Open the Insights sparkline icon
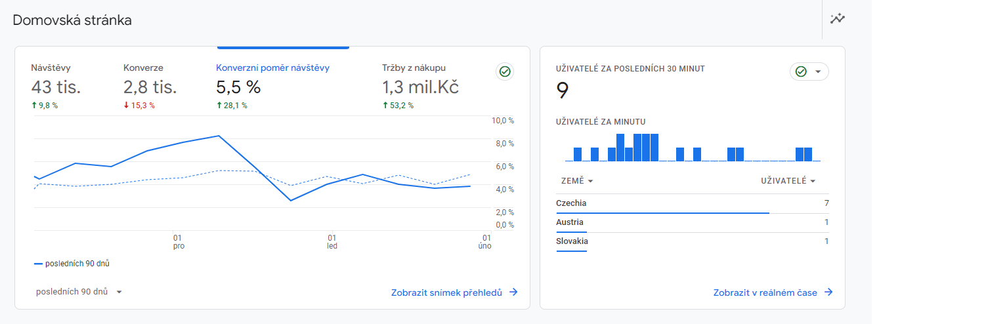Image resolution: width=1007 pixels, height=324 pixels. pos(837,19)
